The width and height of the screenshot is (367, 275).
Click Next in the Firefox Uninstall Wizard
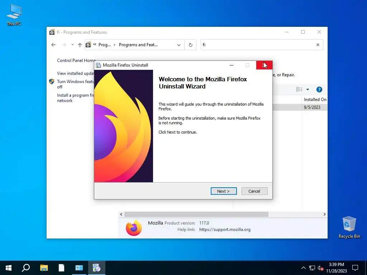224,191
